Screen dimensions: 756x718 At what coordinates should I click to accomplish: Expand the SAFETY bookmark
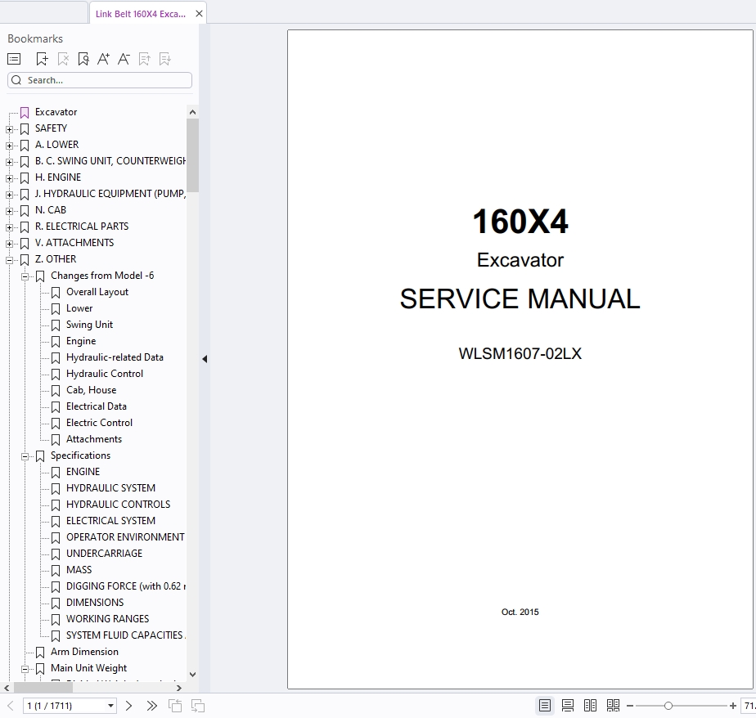(x=9, y=129)
